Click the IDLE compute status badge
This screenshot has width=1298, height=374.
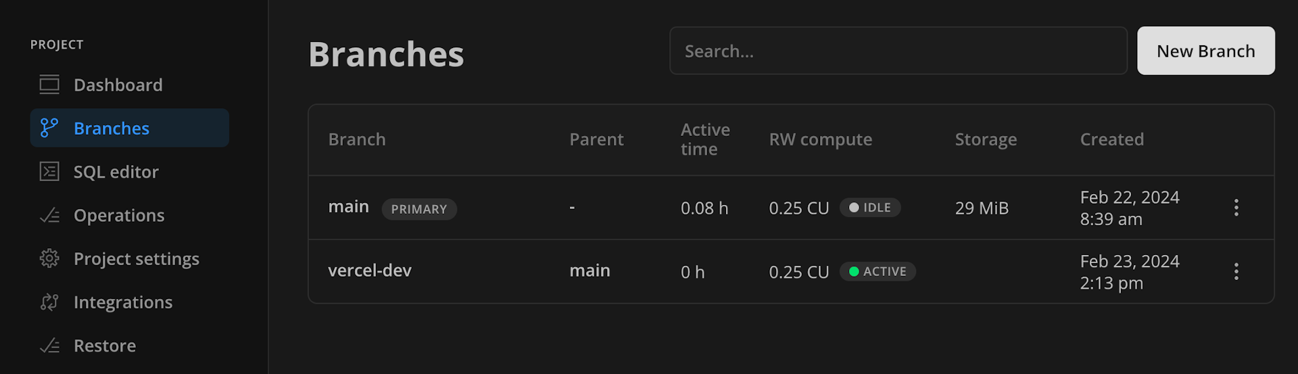(x=870, y=208)
